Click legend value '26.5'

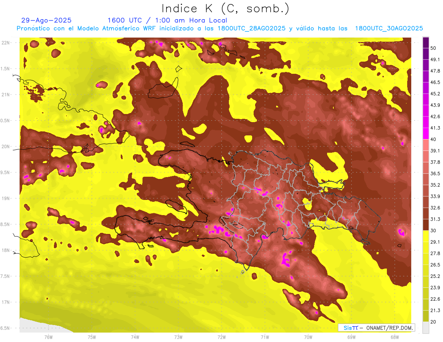[435, 265]
